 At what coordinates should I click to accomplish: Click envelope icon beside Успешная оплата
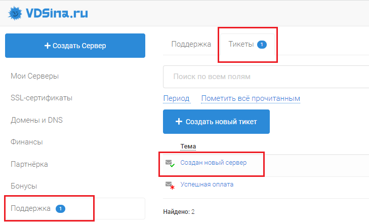coord(170,185)
